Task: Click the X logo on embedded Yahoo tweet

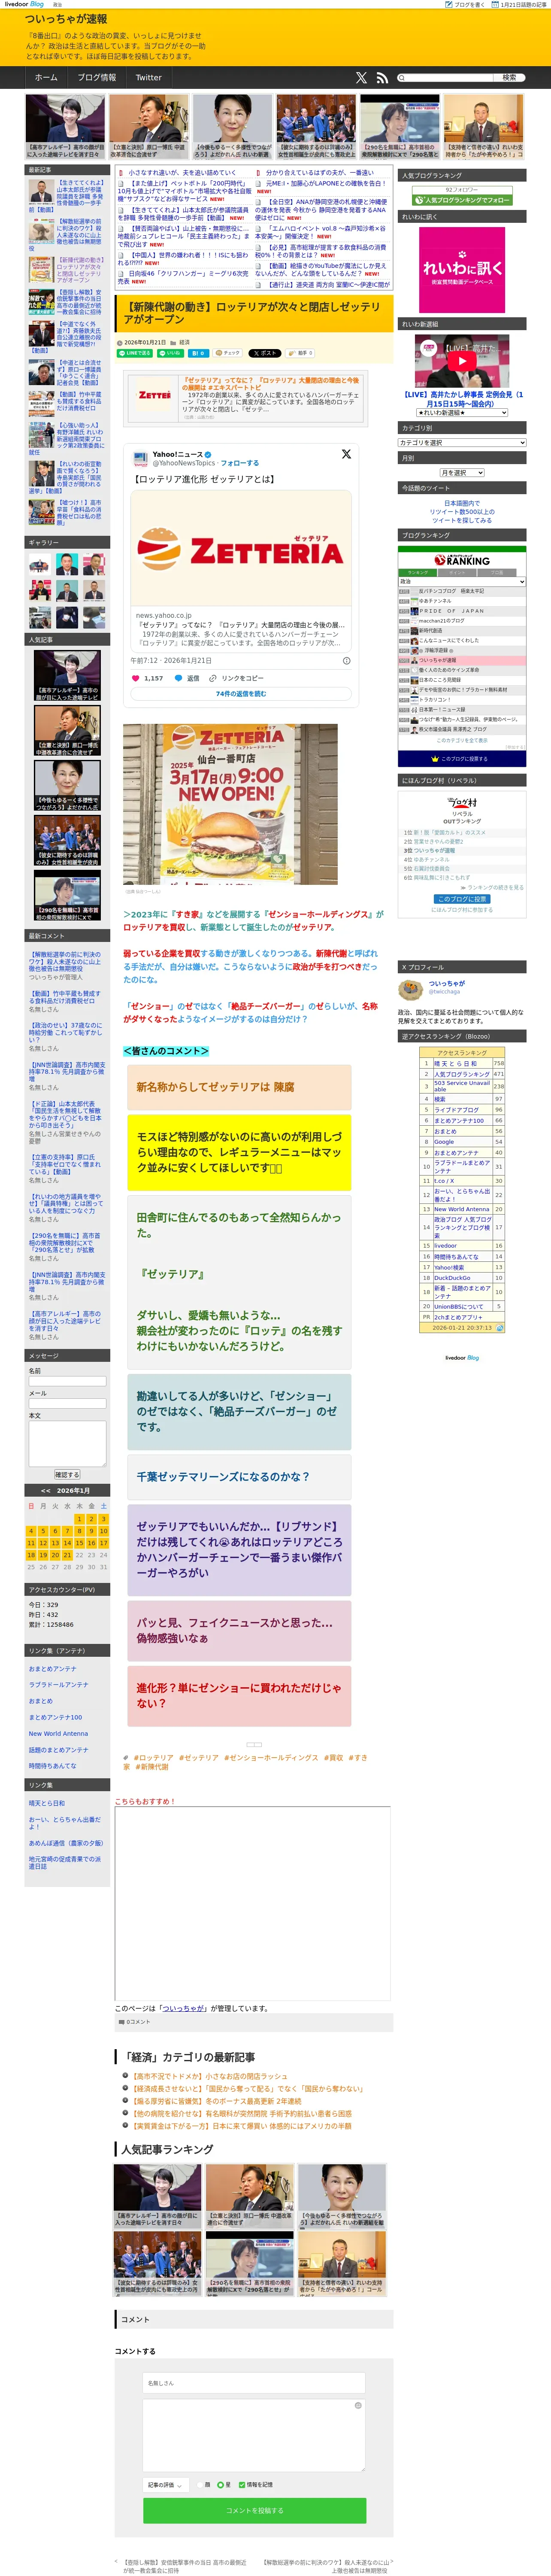Action: coord(346,454)
